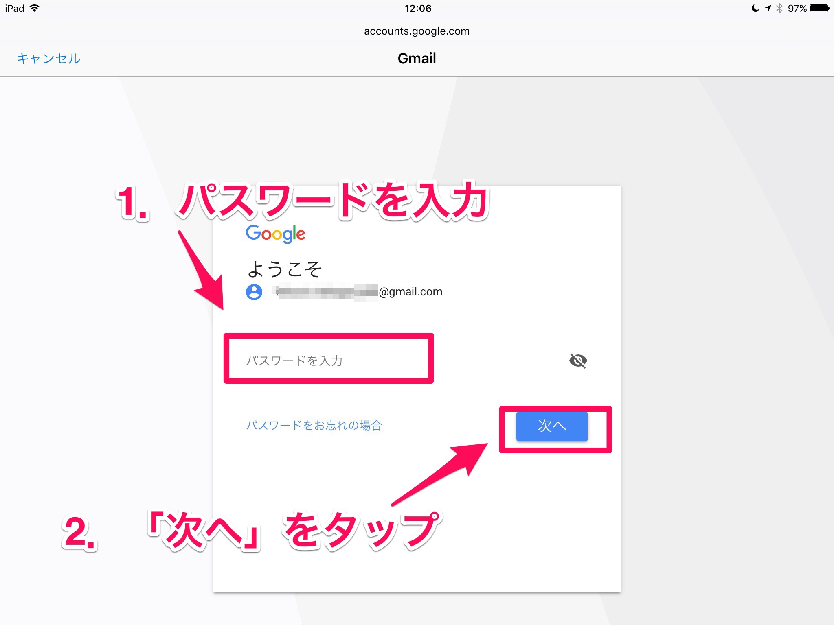Click the location services arrow icon
Viewport: 834px width, 625px height.
click(x=768, y=8)
